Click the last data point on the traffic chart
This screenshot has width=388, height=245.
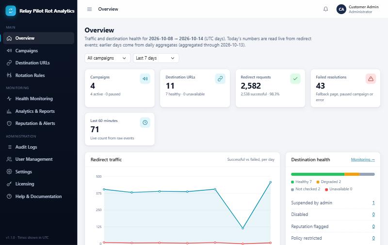[271, 182]
